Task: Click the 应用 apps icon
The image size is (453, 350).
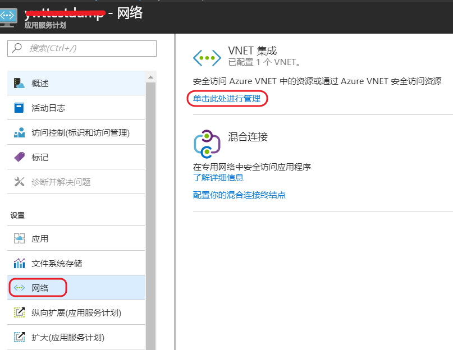Action: 20,238
